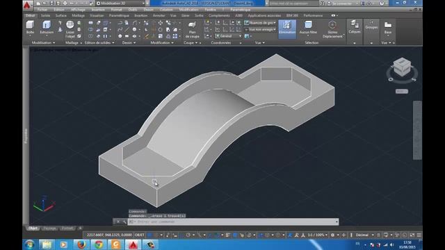Click status bar customization menu icon
This screenshot has height=250, width=445.
pos(419,235)
